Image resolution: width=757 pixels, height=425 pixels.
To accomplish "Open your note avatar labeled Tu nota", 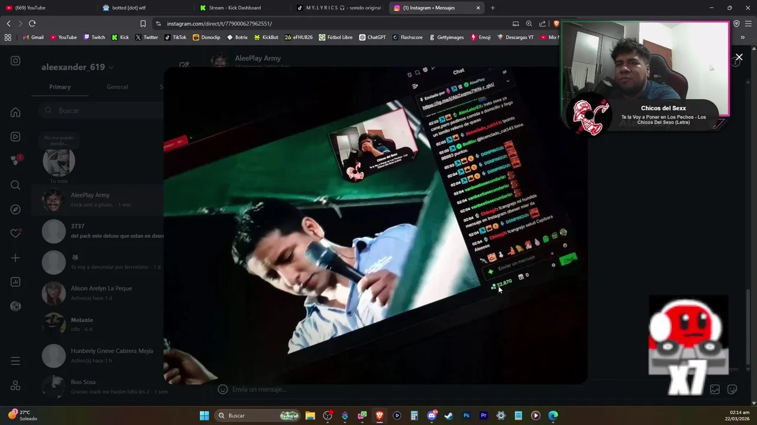I will pyautogui.click(x=59, y=162).
